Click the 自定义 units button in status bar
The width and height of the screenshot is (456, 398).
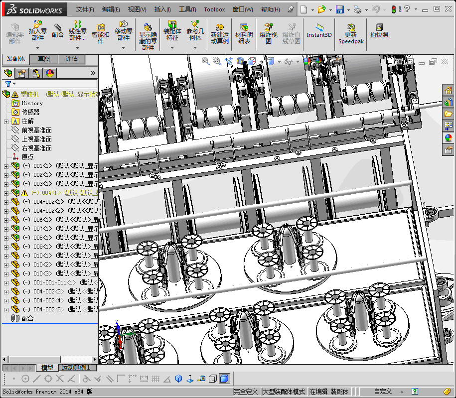point(383,392)
